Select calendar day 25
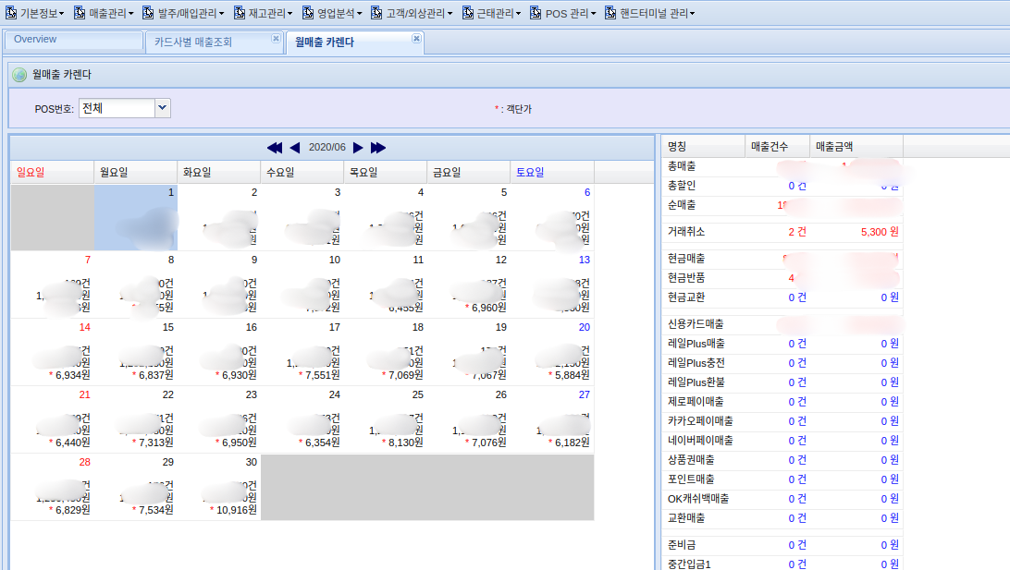The height and width of the screenshot is (570, 1010). pos(385,420)
